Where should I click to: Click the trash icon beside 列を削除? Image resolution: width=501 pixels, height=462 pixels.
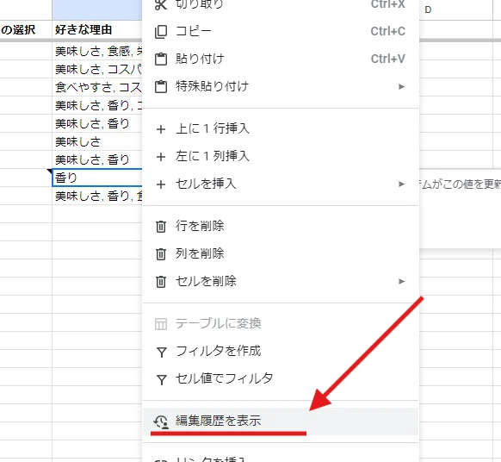click(161, 254)
